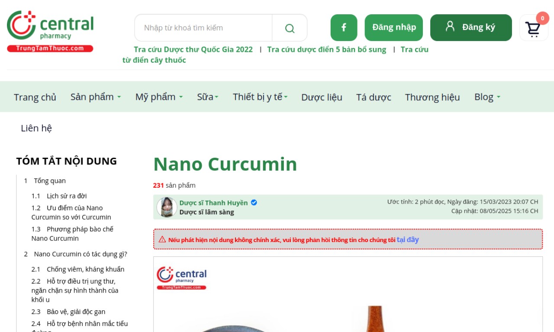
Task: Expand the Blog dropdown menu
Action: point(487,97)
